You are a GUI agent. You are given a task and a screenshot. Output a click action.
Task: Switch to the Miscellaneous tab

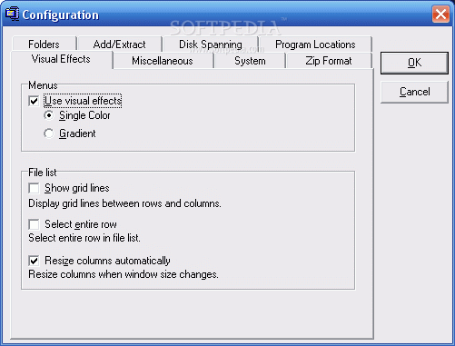tap(163, 61)
